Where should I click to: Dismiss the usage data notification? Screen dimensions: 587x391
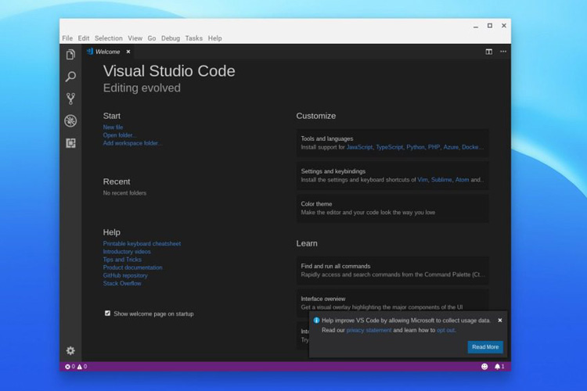(500, 320)
